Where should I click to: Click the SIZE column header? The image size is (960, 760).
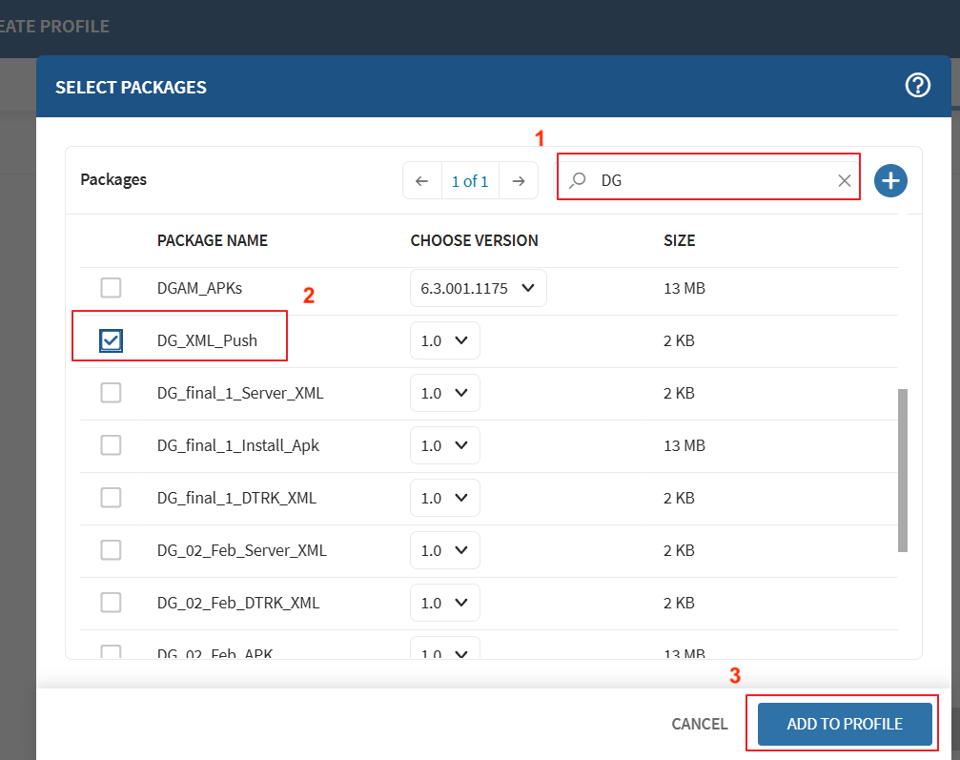[x=679, y=240]
